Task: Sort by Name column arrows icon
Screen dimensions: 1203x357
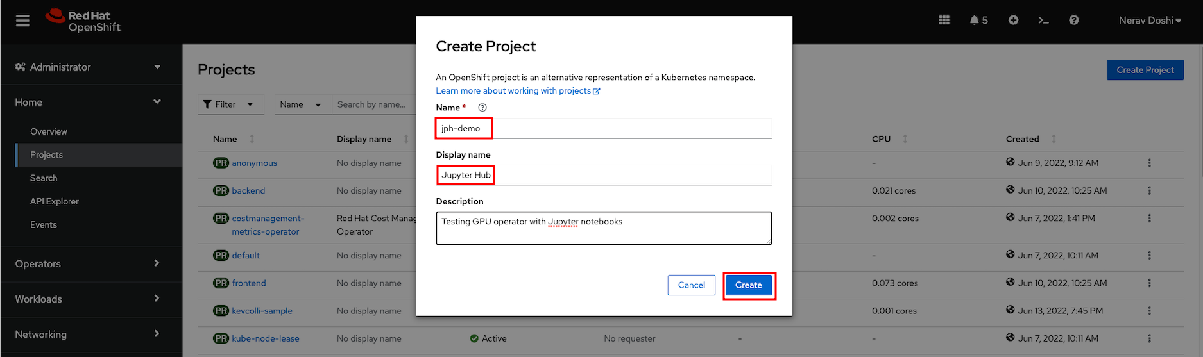Action: [x=252, y=139]
